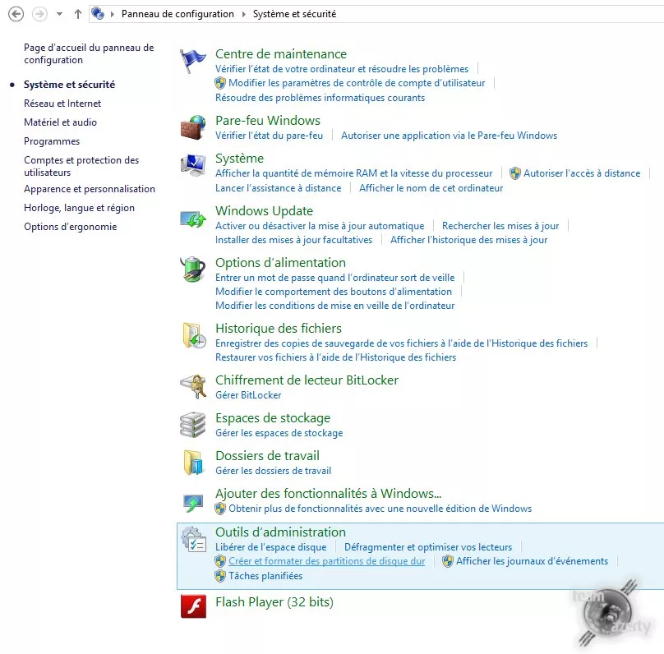Click Autoriser une application via le Pare-feu
This screenshot has width=664, height=654.
pyautogui.click(x=450, y=136)
